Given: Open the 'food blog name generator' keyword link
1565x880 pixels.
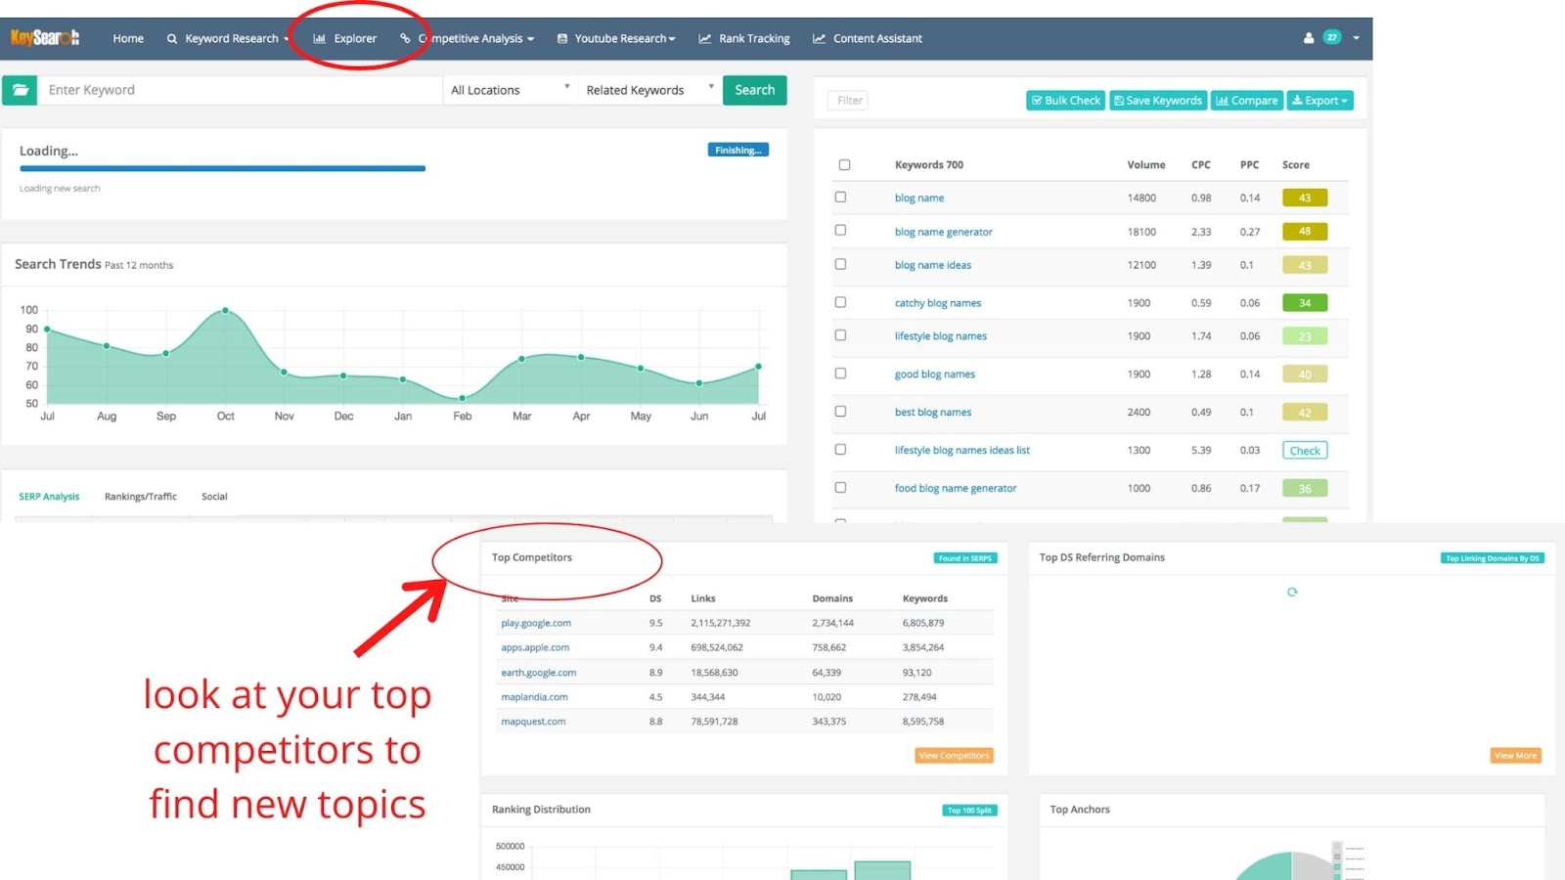Looking at the screenshot, I should (x=956, y=489).
